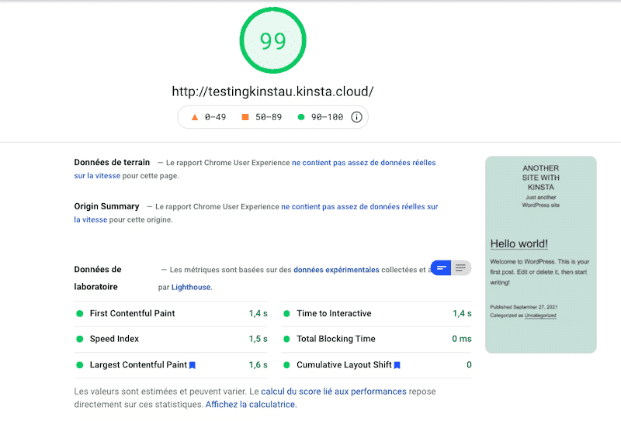Screen dimensions: 621x421
Task: Click the green circle 90-100 legend icon
Action: tap(301, 117)
